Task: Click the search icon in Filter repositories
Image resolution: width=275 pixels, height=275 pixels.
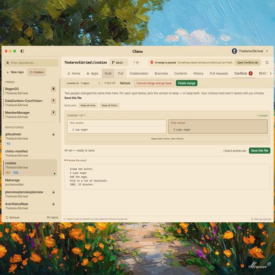Action: point(8,63)
